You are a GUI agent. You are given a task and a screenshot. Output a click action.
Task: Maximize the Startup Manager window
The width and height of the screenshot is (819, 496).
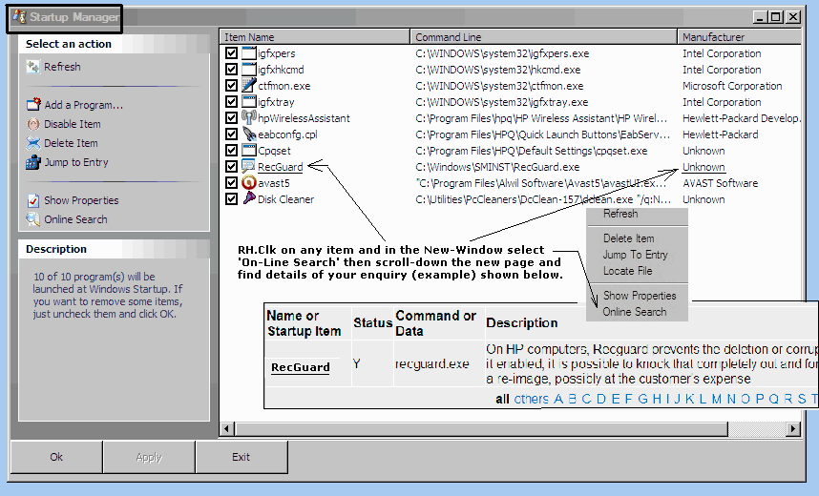[x=776, y=17]
